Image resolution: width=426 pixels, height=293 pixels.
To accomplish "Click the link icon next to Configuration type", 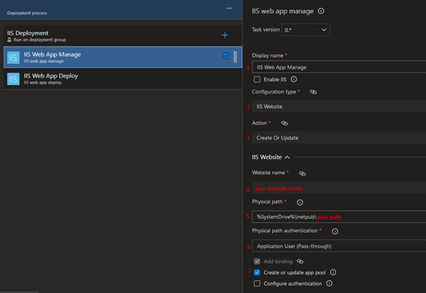I will (x=313, y=92).
